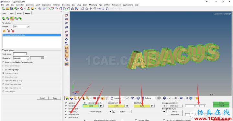The height and width of the screenshot is (121, 233).
Task: Click the Scale factor input field
Action: point(20,54)
